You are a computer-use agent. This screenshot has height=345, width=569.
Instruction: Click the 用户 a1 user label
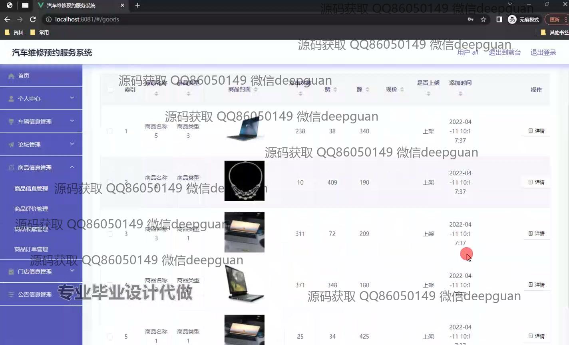[x=468, y=52]
